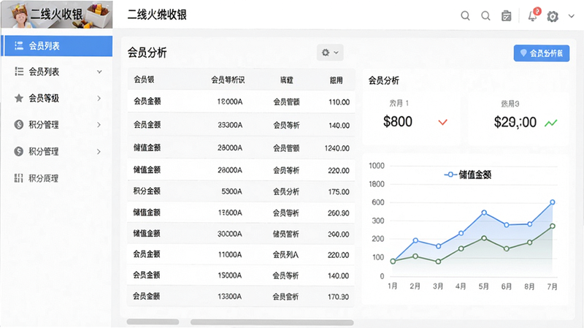Select the 175.00 table cell
This screenshot has width=584, height=328.
coord(339,192)
